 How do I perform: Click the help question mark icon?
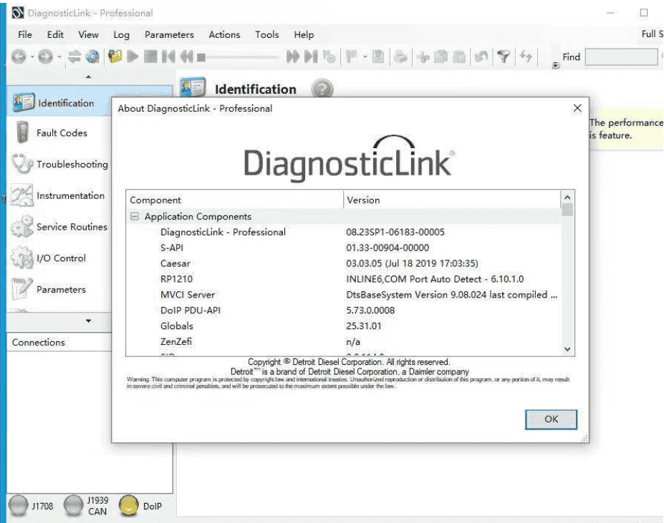(x=323, y=89)
